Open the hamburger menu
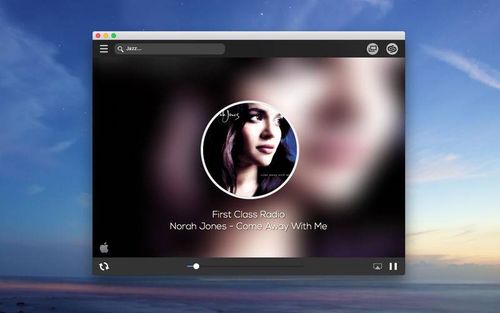The width and height of the screenshot is (500, 313). 104,49
